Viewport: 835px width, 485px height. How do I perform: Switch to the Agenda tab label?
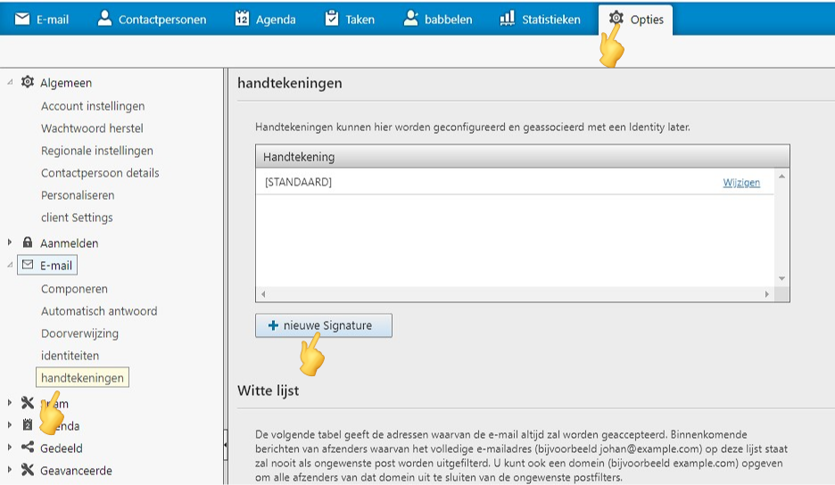tap(276, 20)
